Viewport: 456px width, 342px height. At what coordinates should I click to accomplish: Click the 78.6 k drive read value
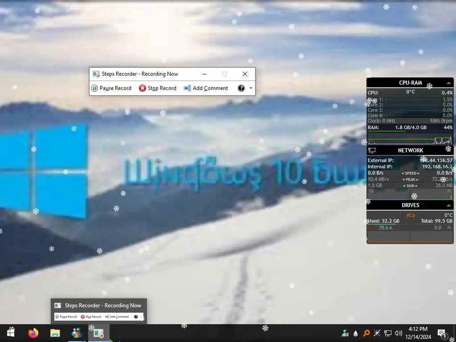coord(385,228)
